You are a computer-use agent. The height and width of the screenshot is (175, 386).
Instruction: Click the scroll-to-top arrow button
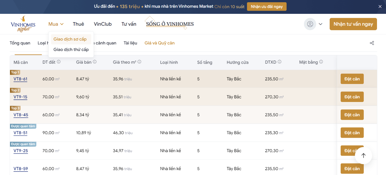[363, 156]
